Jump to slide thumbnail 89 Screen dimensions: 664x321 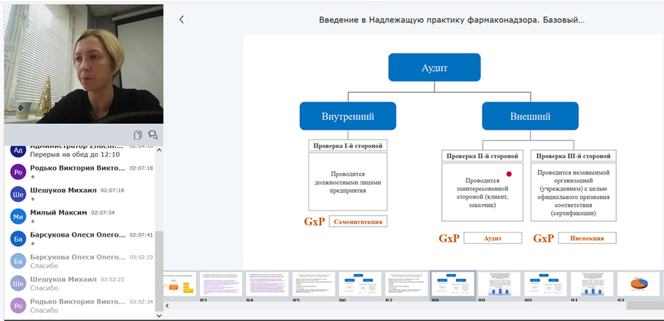tap(499, 284)
